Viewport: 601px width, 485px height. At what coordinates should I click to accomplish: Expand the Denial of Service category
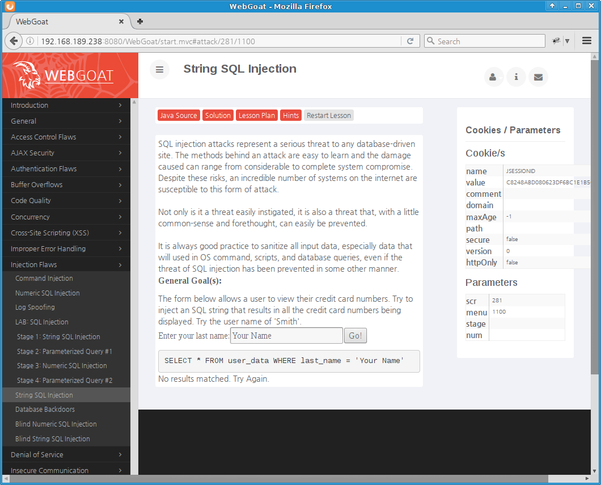[x=66, y=455]
